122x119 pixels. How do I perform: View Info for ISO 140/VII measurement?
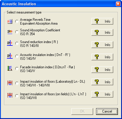point(102,94)
